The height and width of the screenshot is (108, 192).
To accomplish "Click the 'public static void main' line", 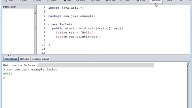I will point(88,28).
